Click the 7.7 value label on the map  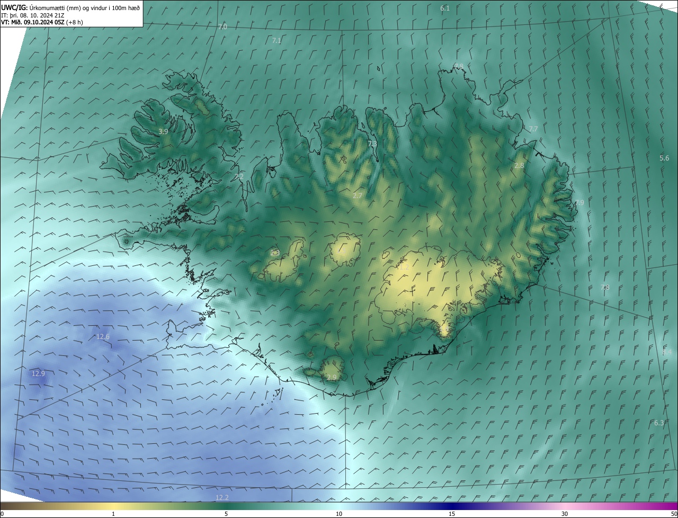point(533,129)
